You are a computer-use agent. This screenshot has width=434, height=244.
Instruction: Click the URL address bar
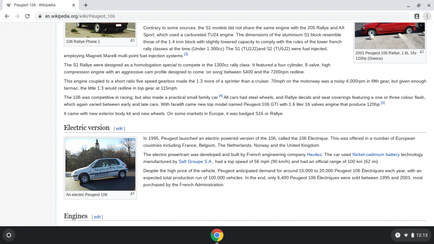(x=221, y=16)
